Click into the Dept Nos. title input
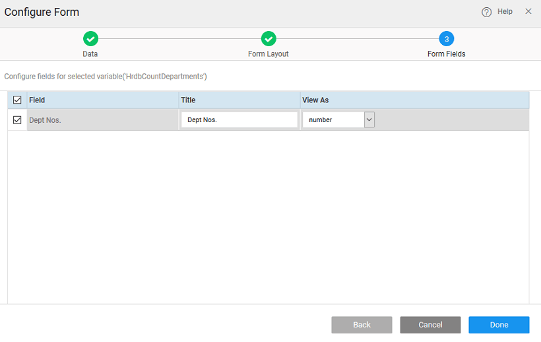 click(239, 120)
